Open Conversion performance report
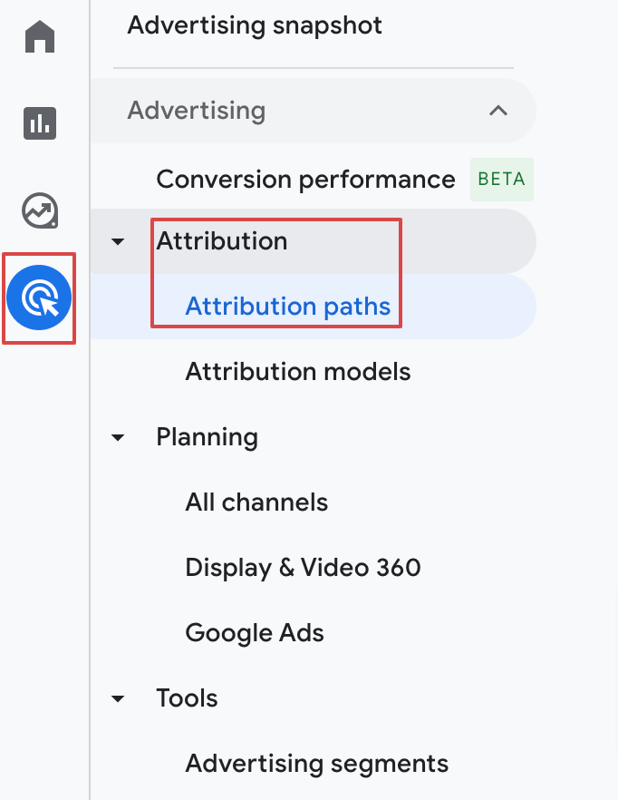Viewport: 618px width, 800px height. [305, 180]
